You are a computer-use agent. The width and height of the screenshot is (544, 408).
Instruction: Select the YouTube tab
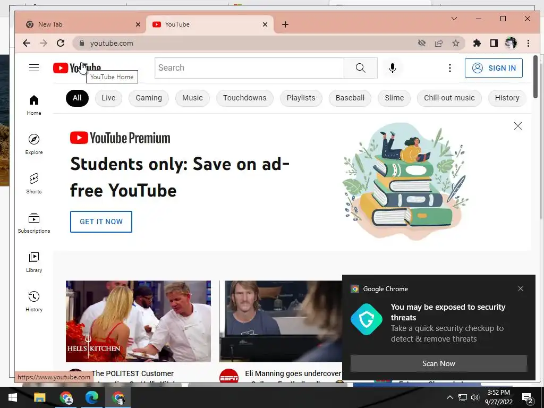[x=209, y=24]
